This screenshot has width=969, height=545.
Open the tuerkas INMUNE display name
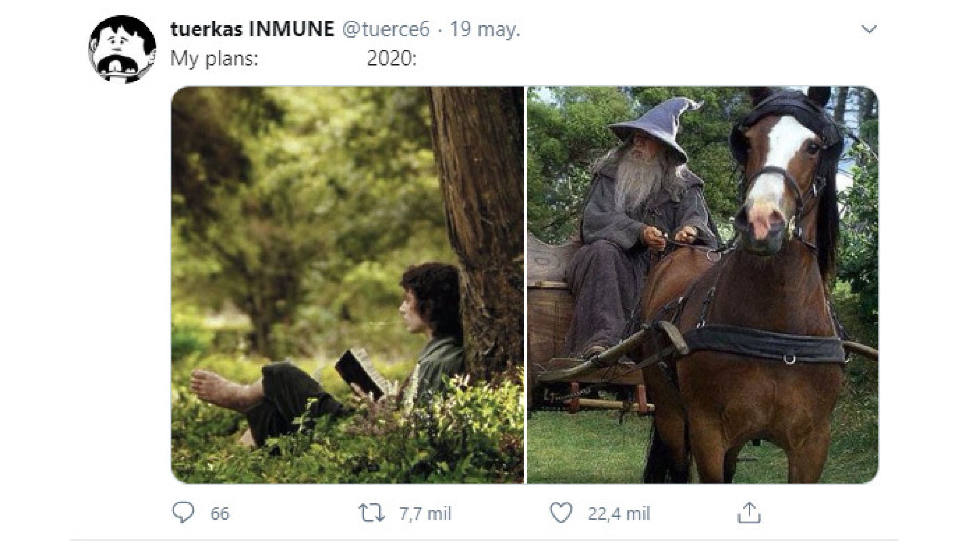[252, 29]
